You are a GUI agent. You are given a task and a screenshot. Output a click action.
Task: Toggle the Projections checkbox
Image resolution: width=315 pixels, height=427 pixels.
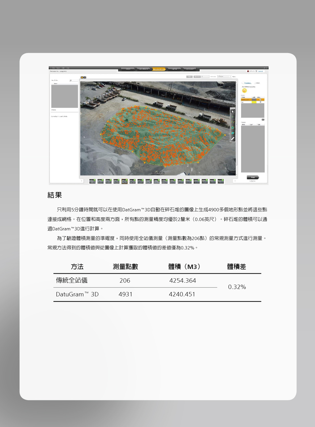coord(243,83)
